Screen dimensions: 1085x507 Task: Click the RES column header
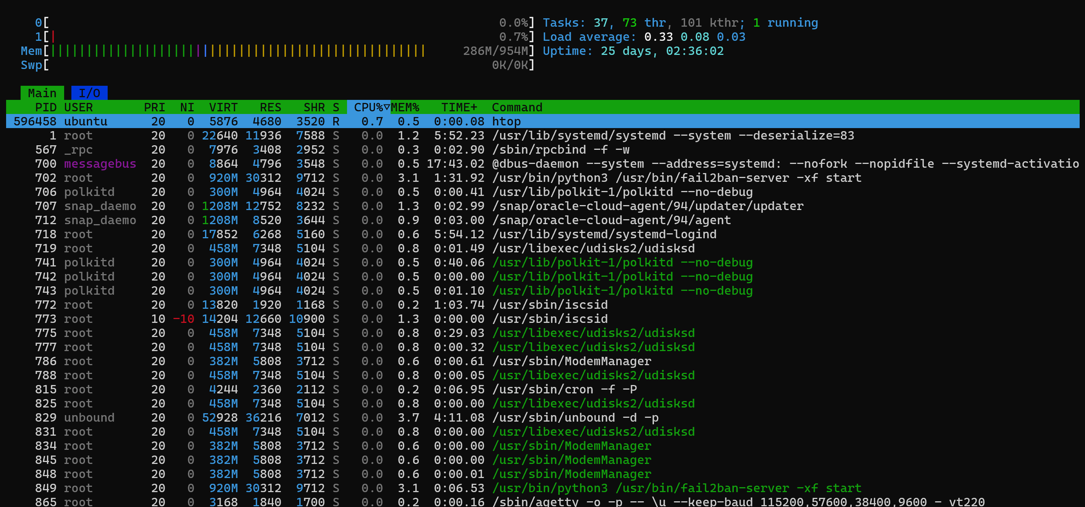coord(270,107)
